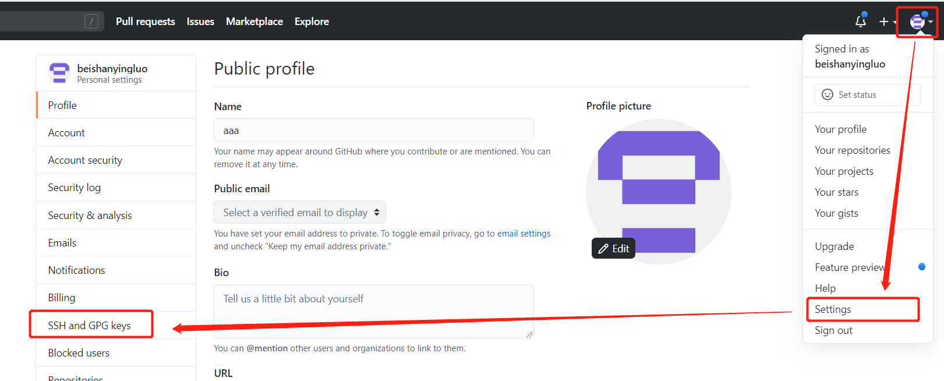Select Profile in settings sidebar
Viewport: 944px width, 381px height.
(x=116, y=105)
